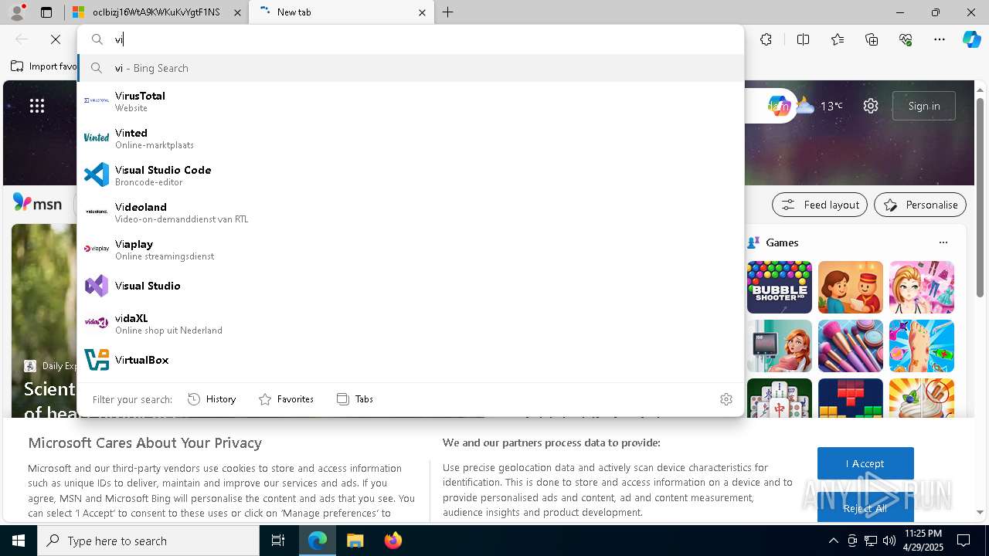Open File Explorer from the taskbar
The image size is (989, 556).
pos(355,541)
